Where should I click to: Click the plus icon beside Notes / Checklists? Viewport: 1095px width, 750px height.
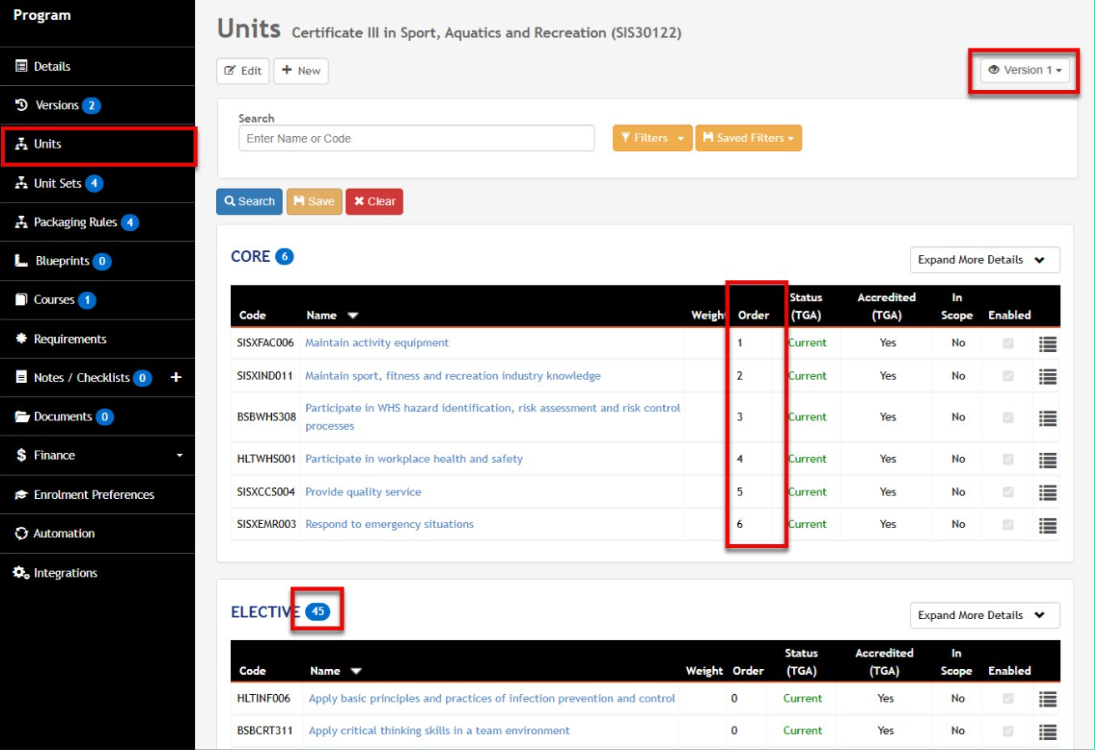(x=176, y=377)
